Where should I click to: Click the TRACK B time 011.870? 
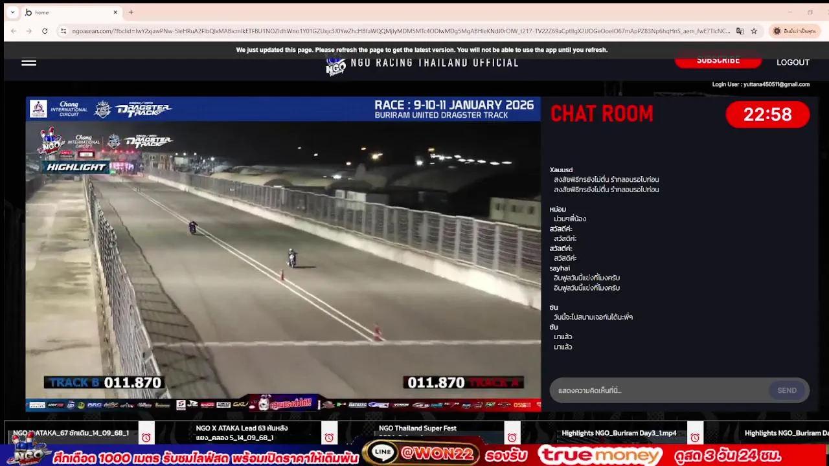click(x=133, y=383)
